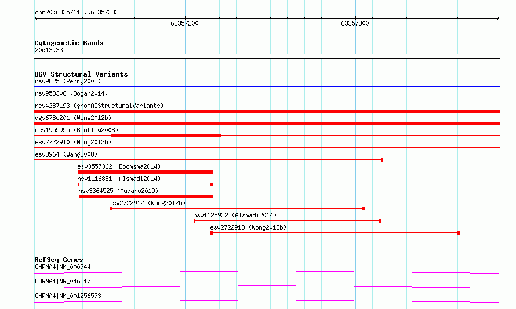
Task: Click the esv1955955 (Bentley2008) label
Action: pyautogui.click(x=77, y=130)
